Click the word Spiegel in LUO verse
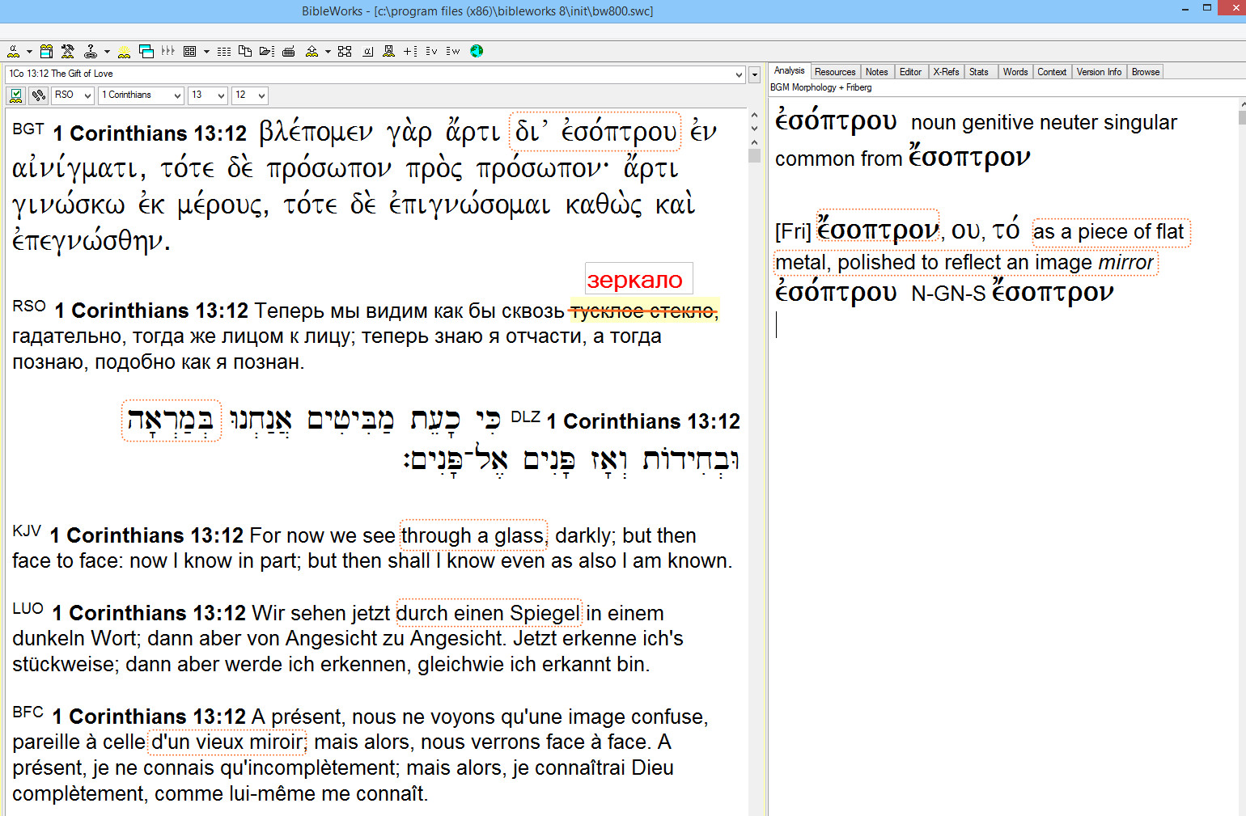The height and width of the screenshot is (816, 1246). click(x=545, y=613)
